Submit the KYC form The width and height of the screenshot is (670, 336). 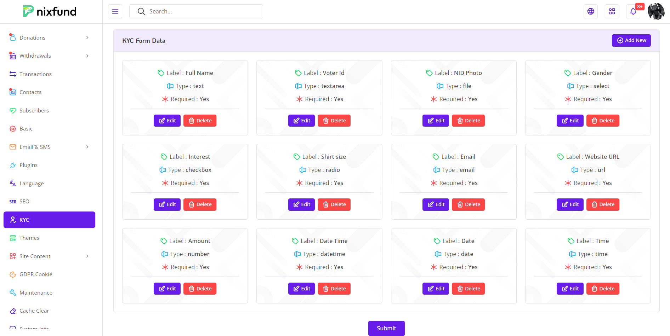click(x=386, y=328)
